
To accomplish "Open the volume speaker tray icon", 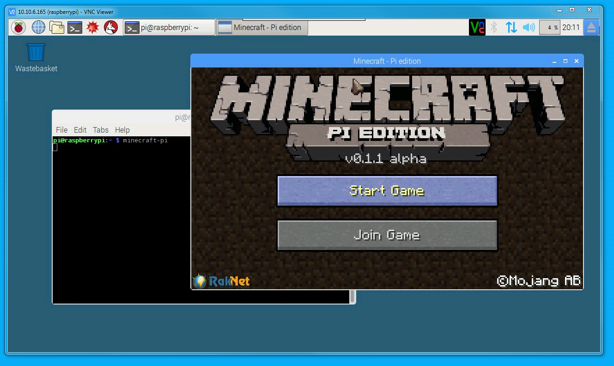I will (x=529, y=28).
